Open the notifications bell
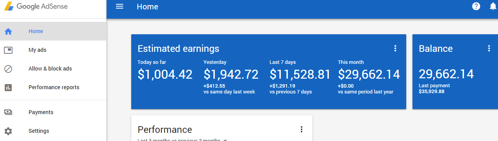Viewport: 498px width, 141px height. click(493, 6)
